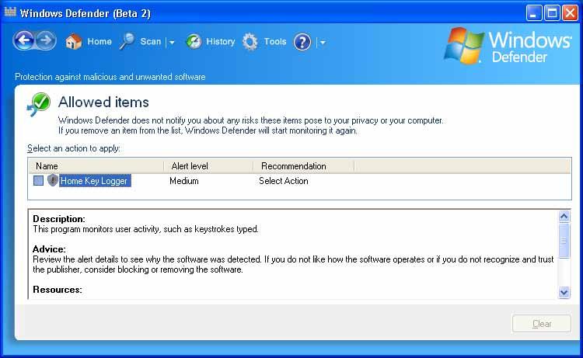Expand the Help options dropdown arrow
The image size is (583, 358).
tap(323, 43)
